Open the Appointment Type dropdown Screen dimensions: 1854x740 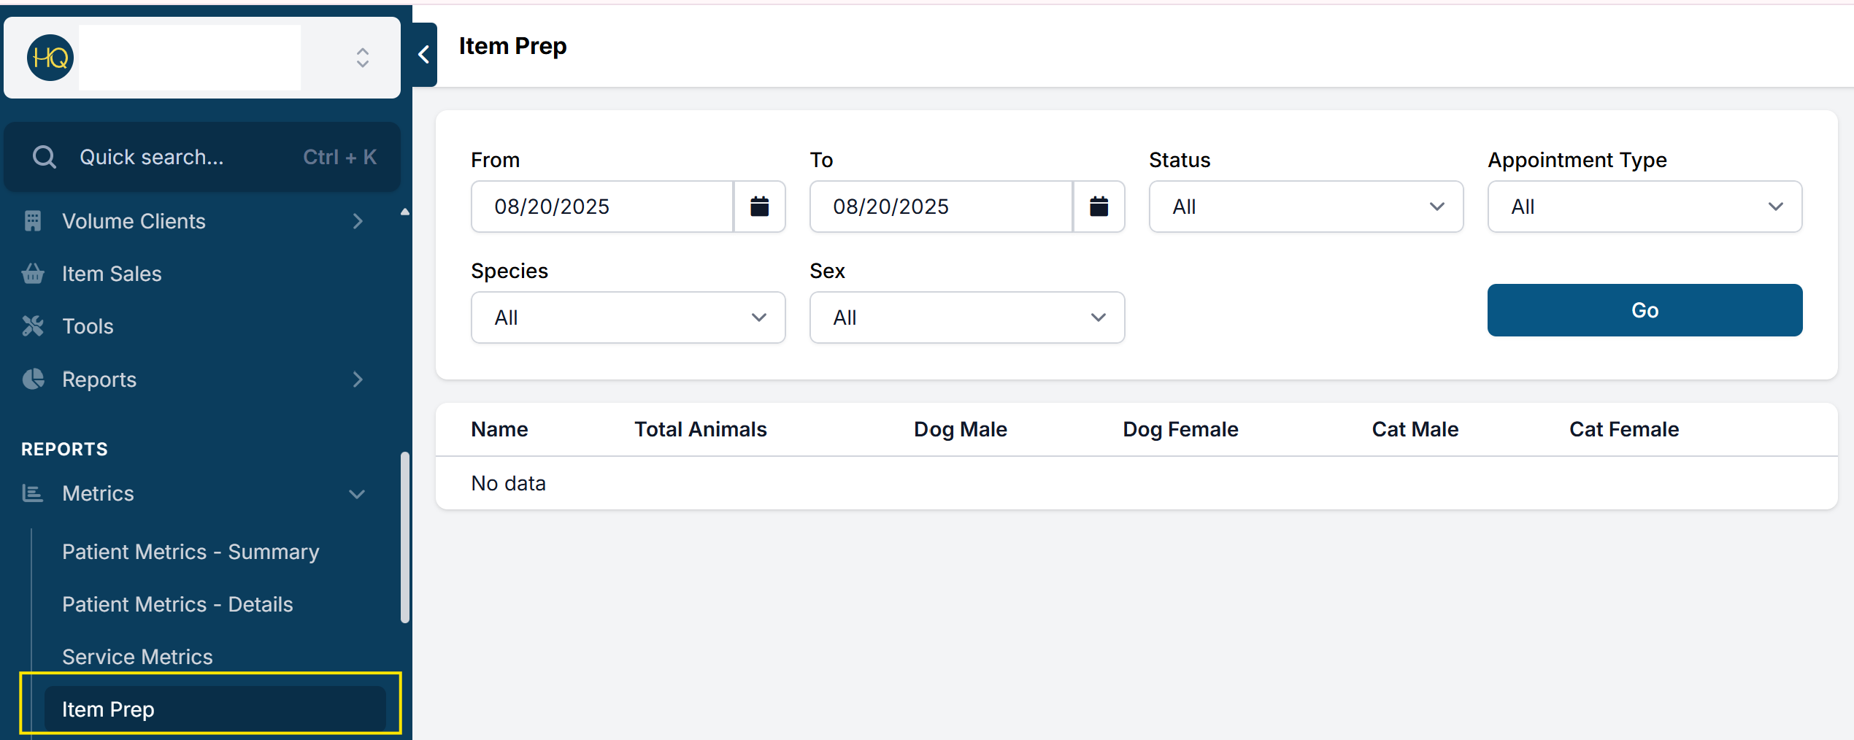click(1644, 207)
